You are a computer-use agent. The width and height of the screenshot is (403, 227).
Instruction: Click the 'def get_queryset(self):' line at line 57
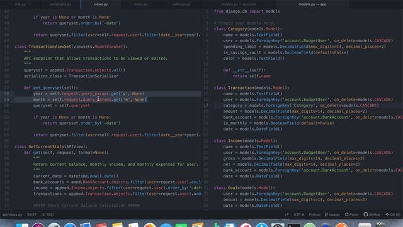click(x=50, y=88)
